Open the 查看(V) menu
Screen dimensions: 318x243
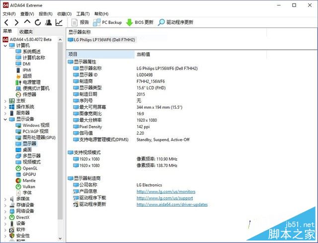point(27,14)
